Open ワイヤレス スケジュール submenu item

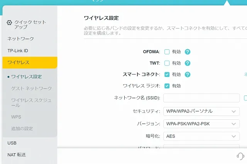pos(31,102)
